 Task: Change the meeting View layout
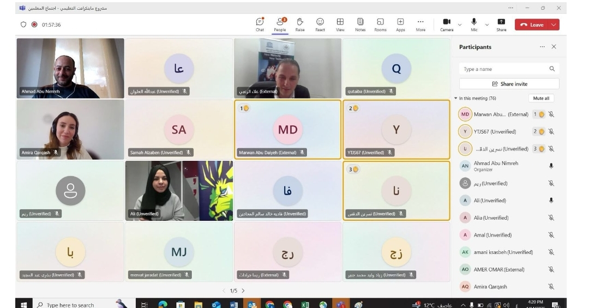[340, 25]
